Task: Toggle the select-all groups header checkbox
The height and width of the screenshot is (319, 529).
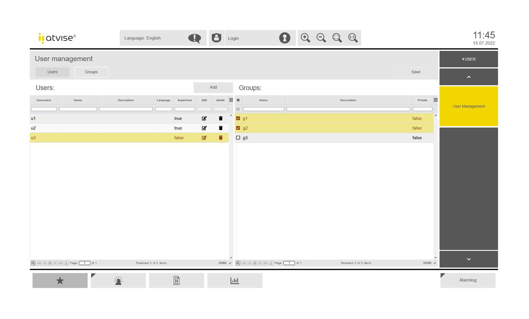Action: pos(238,100)
